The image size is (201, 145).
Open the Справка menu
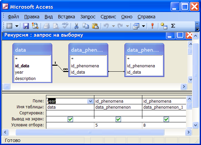click(x=146, y=17)
